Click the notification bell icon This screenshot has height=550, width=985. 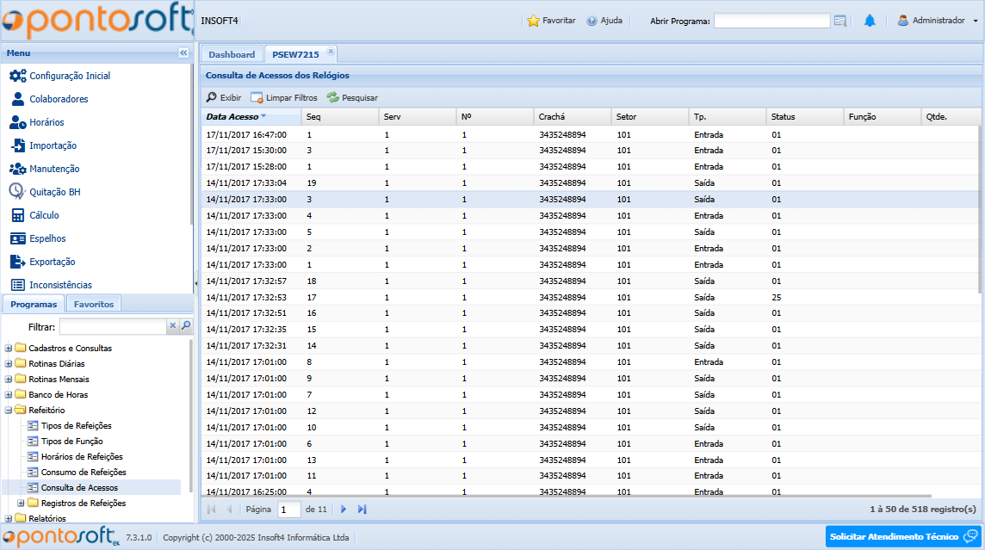click(x=870, y=21)
